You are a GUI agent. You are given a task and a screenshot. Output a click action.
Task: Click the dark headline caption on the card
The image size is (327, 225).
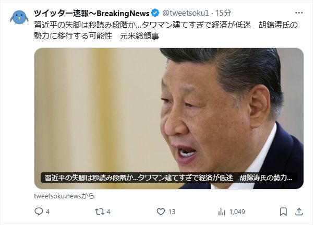[x=168, y=178]
